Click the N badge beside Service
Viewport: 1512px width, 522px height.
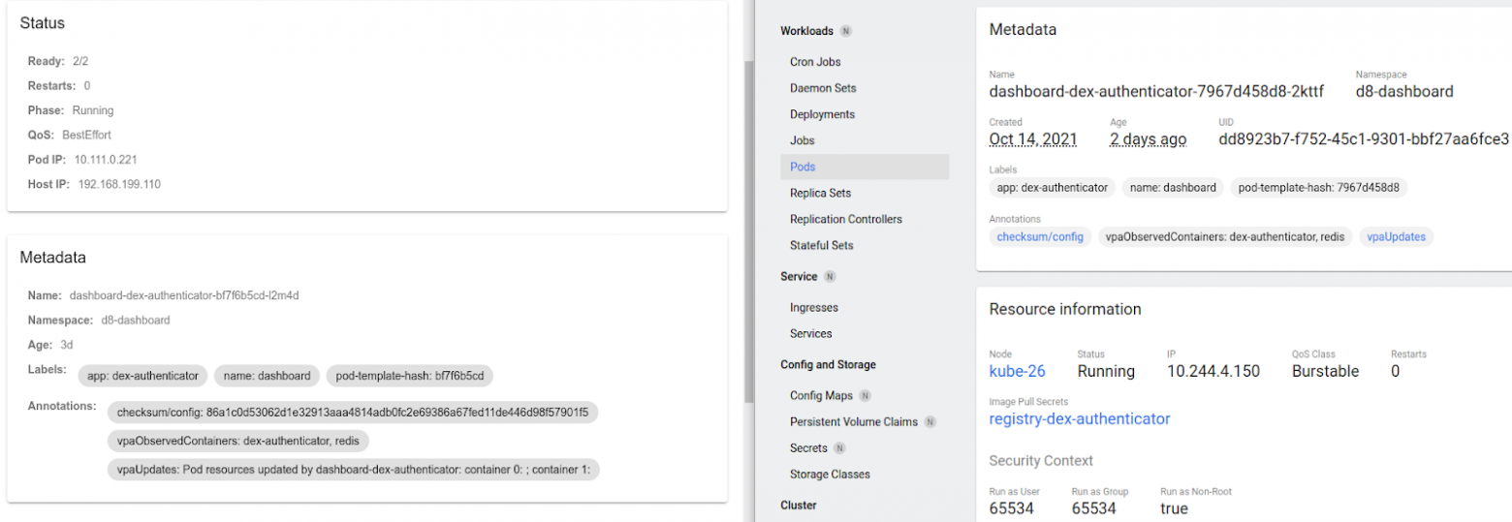(831, 277)
